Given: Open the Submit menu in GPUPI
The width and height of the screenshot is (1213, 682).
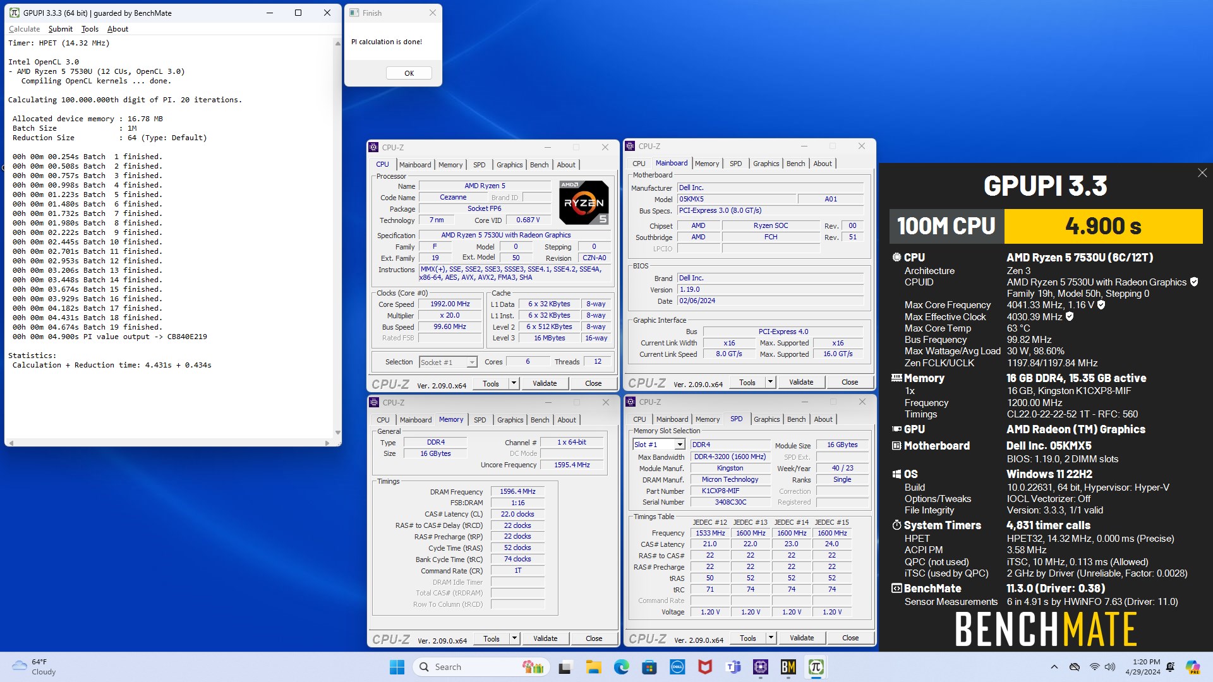Looking at the screenshot, I should coord(60,29).
